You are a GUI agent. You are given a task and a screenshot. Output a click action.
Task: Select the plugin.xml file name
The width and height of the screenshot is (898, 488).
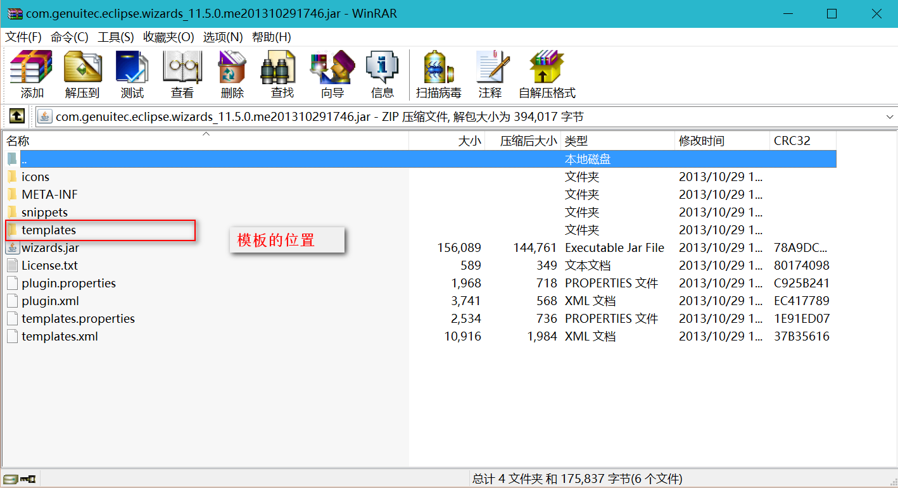[x=50, y=301]
